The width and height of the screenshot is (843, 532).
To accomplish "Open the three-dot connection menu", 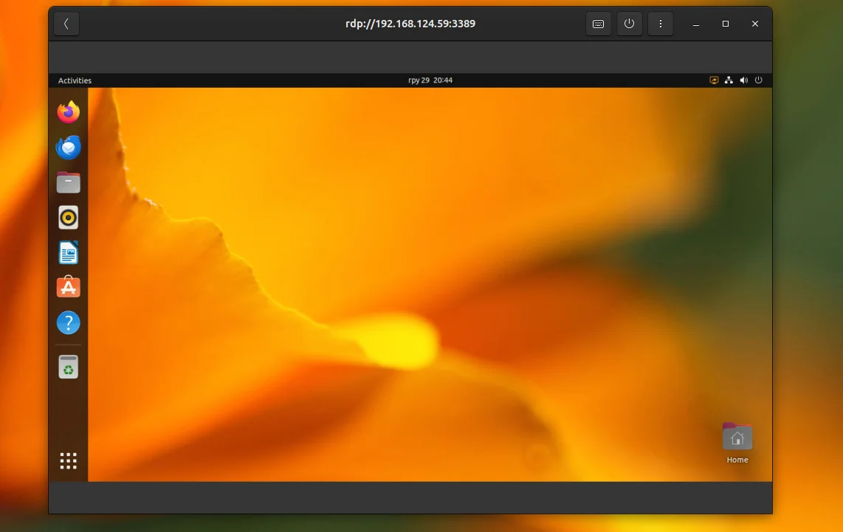I will click(660, 24).
